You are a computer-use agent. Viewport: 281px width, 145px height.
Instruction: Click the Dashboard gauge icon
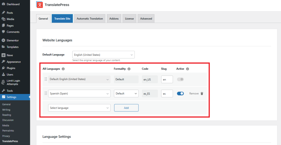tap(3, 4)
